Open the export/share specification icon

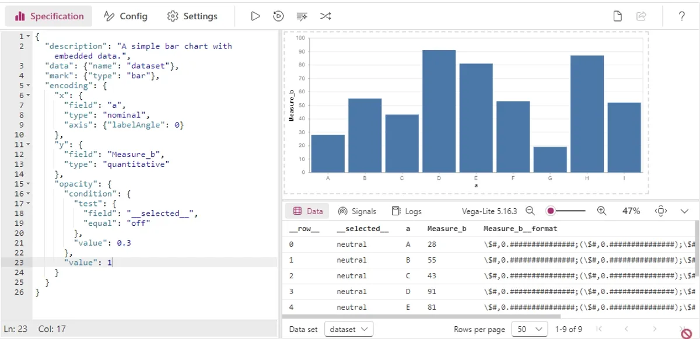[x=640, y=16]
